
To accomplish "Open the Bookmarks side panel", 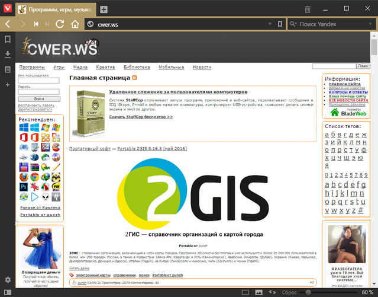I will (8, 39).
